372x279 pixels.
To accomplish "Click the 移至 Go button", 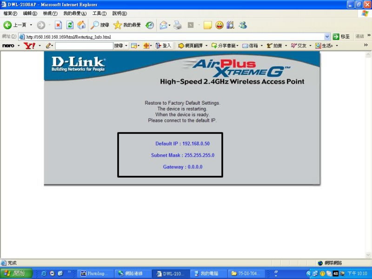I will point(341,37).
